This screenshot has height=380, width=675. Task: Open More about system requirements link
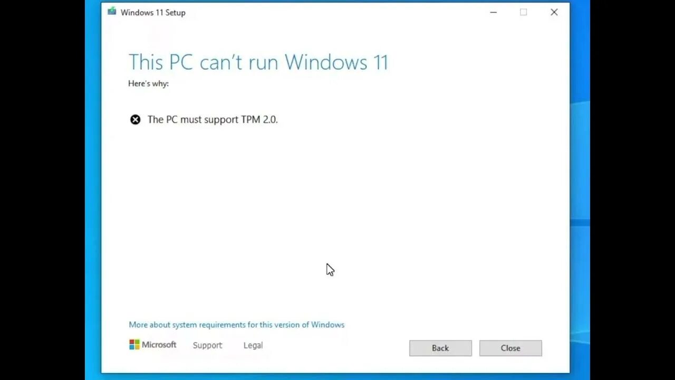click(236, 325)
